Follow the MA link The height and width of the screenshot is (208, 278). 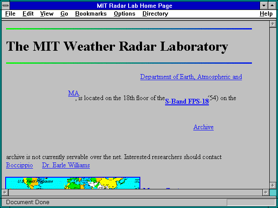pos(73,93)
